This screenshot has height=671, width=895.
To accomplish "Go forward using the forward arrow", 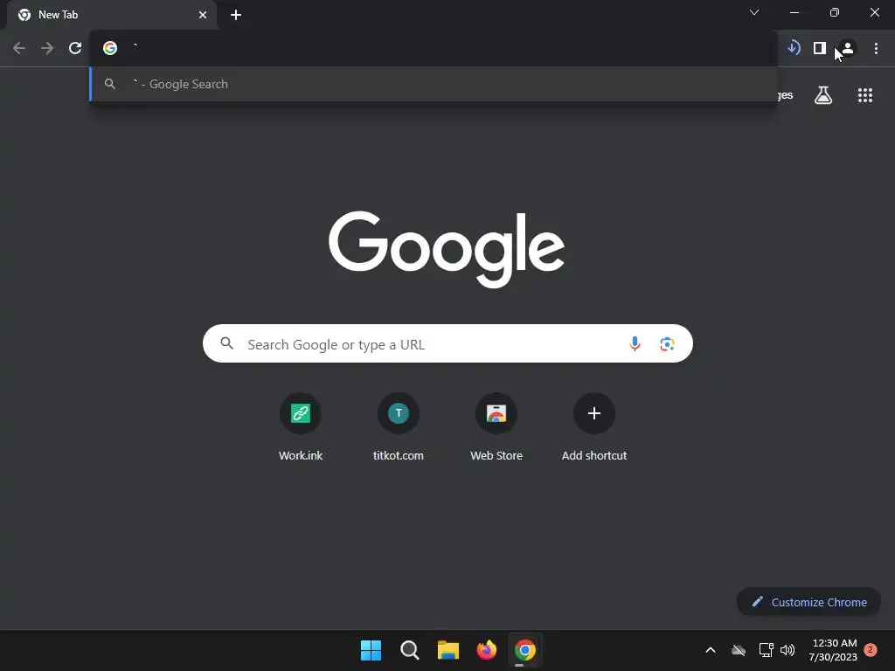I will pyautogui.click(x=47, y=48).
